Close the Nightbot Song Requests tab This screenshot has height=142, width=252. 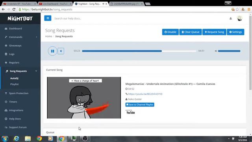click(x=106, y=4)
